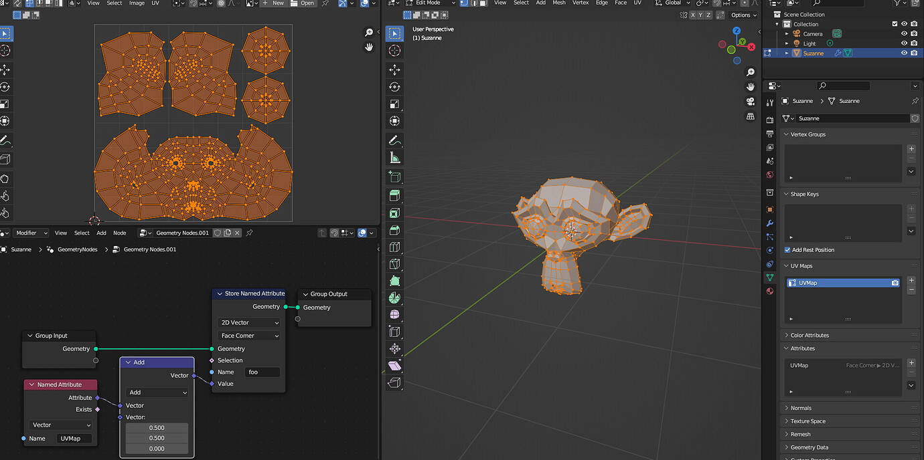Screen dimensions: 924x460
Task: Select the Move tool in 3D viewport
Action: (x=394, y=69)
